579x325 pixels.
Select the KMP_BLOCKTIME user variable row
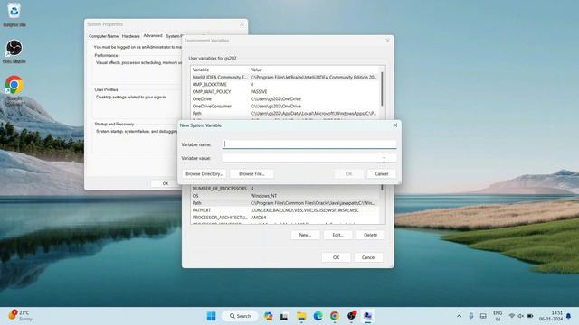point(285,84)
